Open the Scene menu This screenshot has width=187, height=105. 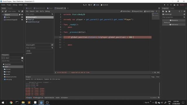3,5
